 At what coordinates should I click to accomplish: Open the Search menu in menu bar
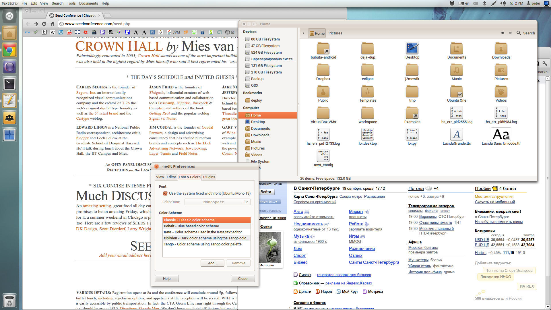[57, 3]
